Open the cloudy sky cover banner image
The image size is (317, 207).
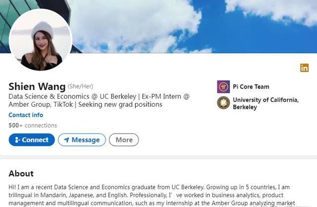coord(198,25)
